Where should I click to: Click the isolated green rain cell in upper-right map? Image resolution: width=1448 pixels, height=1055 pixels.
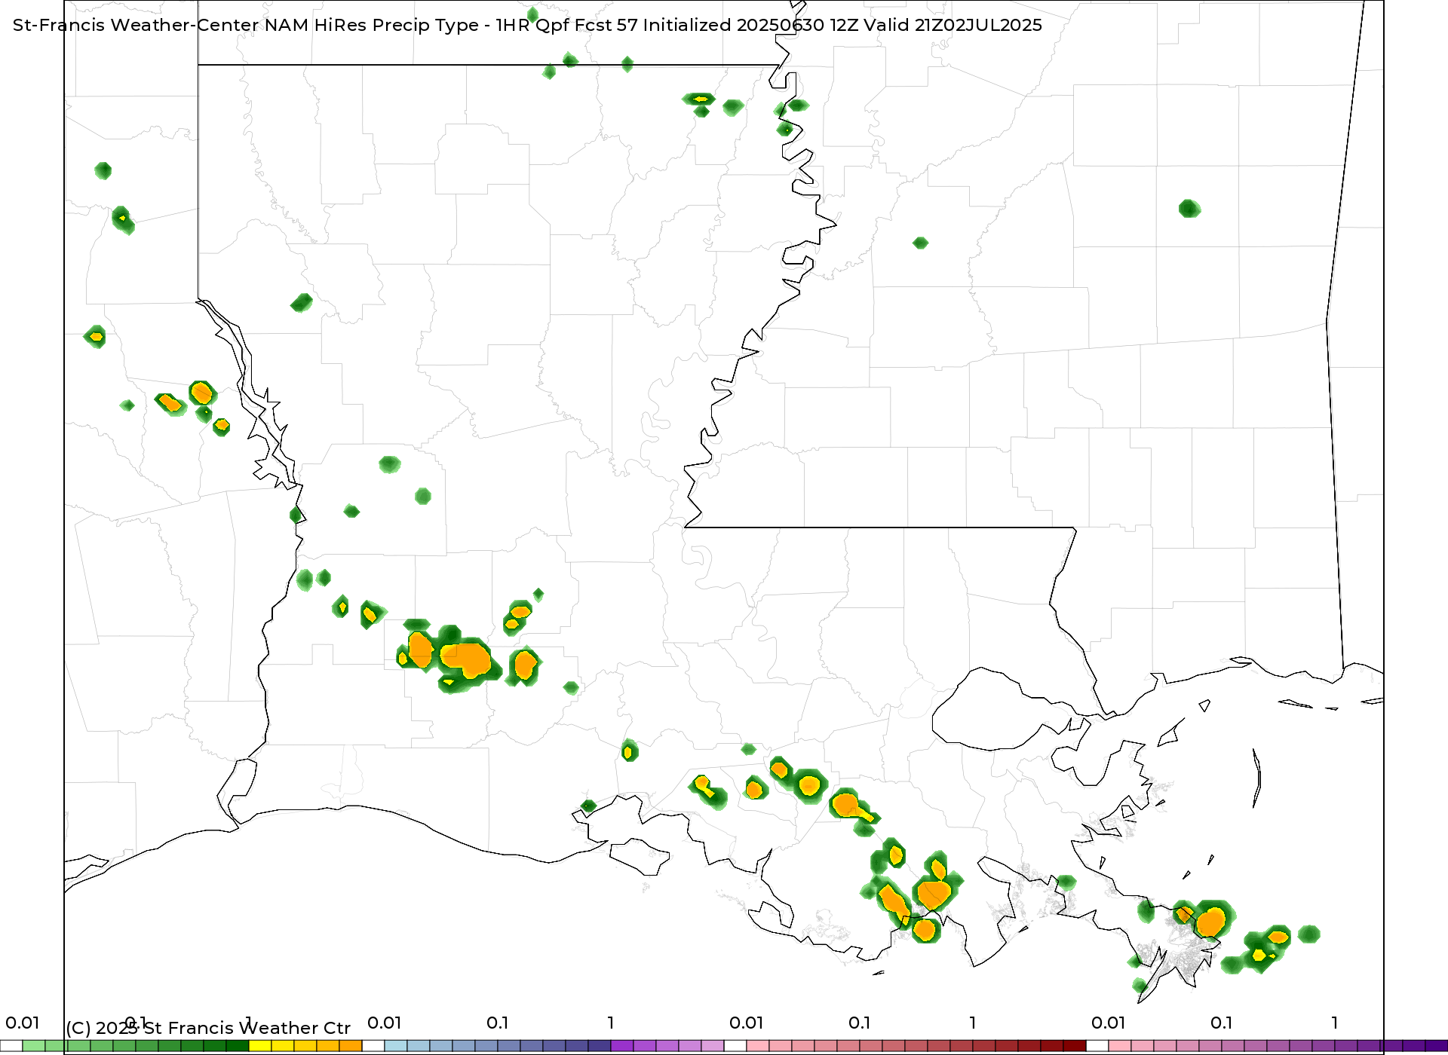click(x=1189, y=209)
